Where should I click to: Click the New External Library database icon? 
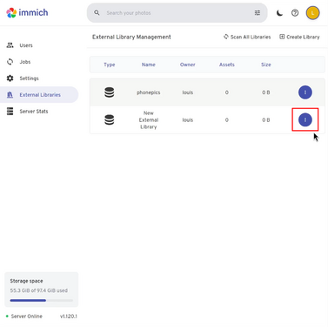coord(110,119)
